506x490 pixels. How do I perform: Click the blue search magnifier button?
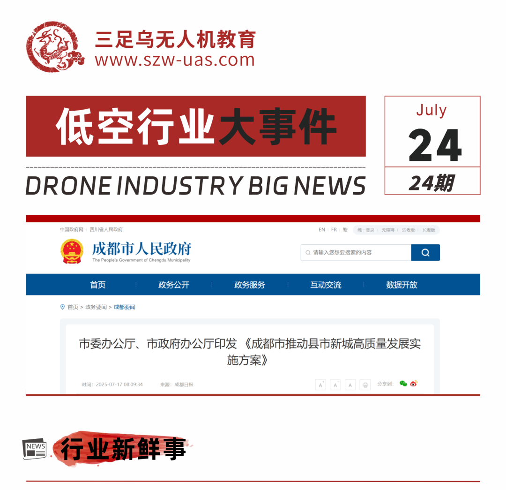(425, 253)
